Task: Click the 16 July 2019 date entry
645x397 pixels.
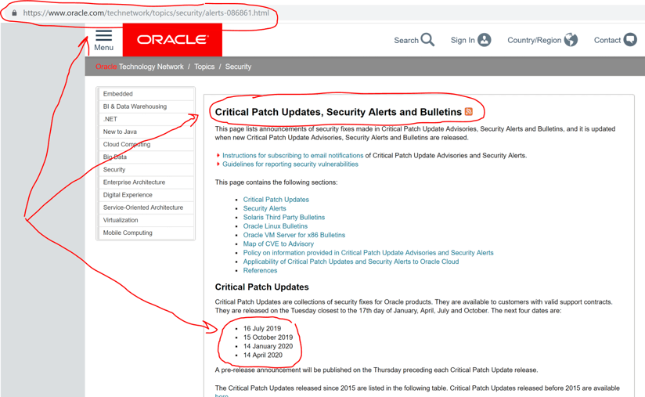Action: pos(262,329)
